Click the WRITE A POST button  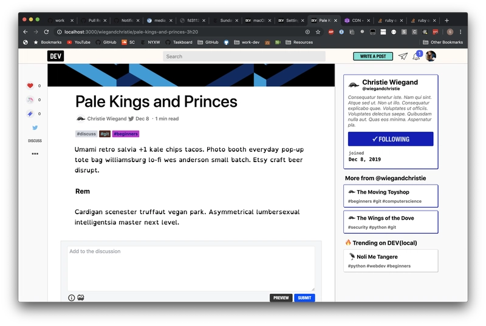click(373, 56)
